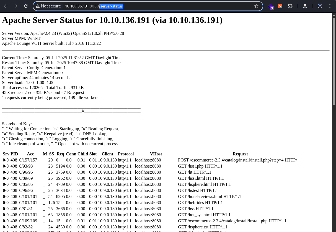The width and height of the screenshot is (336, 232).
Task: Open the profile avatar menu
Action: 320,6
